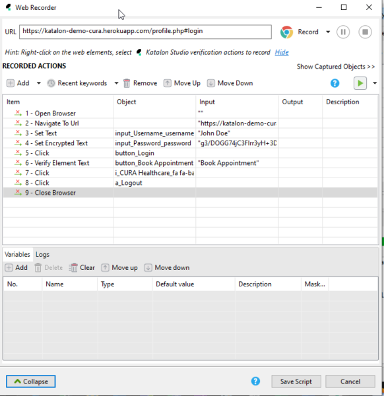Run recorded steps with green play icon
Image resolution: width=384 pixels, height=396 pixels.
click(x=360, y=83)
